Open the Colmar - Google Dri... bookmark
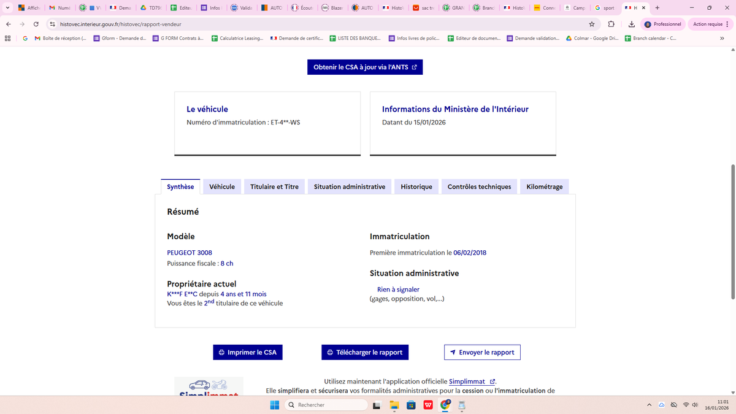Viewport: 736px width, 414px height. click(592, 38)
